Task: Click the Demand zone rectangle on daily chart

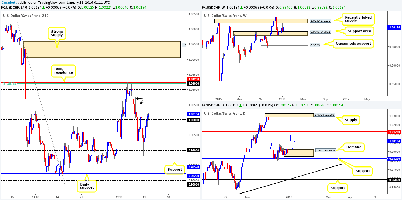Action: [x=299, y=153]
